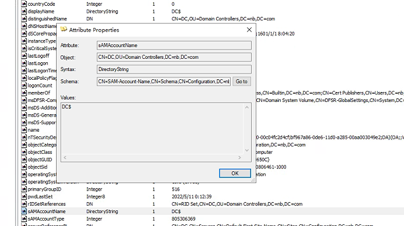Click the sAMAccountType value 805306369
Viewport: 404px width, 226px height.
(x=183, y=219)
